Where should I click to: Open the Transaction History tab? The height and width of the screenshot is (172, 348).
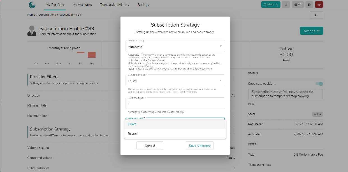115,5
